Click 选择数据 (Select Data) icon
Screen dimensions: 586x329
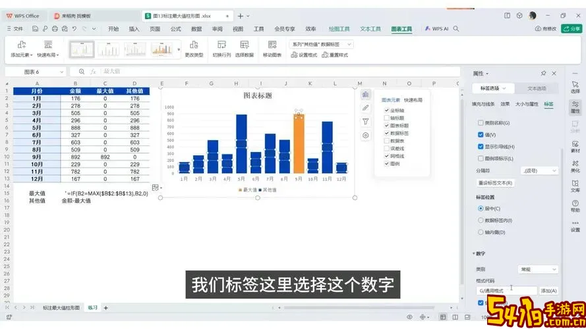pos(245,49)
